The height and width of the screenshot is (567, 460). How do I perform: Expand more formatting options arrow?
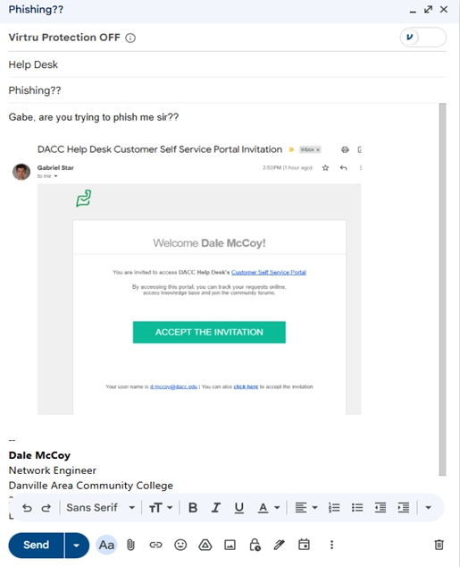[x=428, y=508]
